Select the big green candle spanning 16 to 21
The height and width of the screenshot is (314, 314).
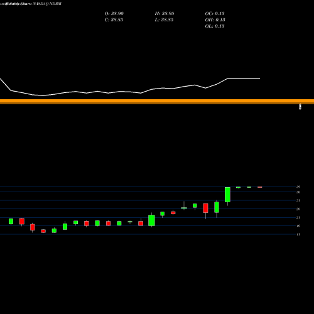[x=151, y=220]
